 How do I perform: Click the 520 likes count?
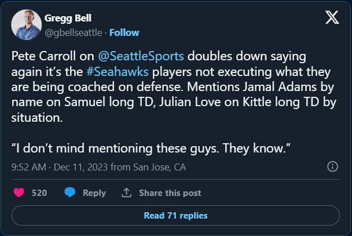coord(39,193)
